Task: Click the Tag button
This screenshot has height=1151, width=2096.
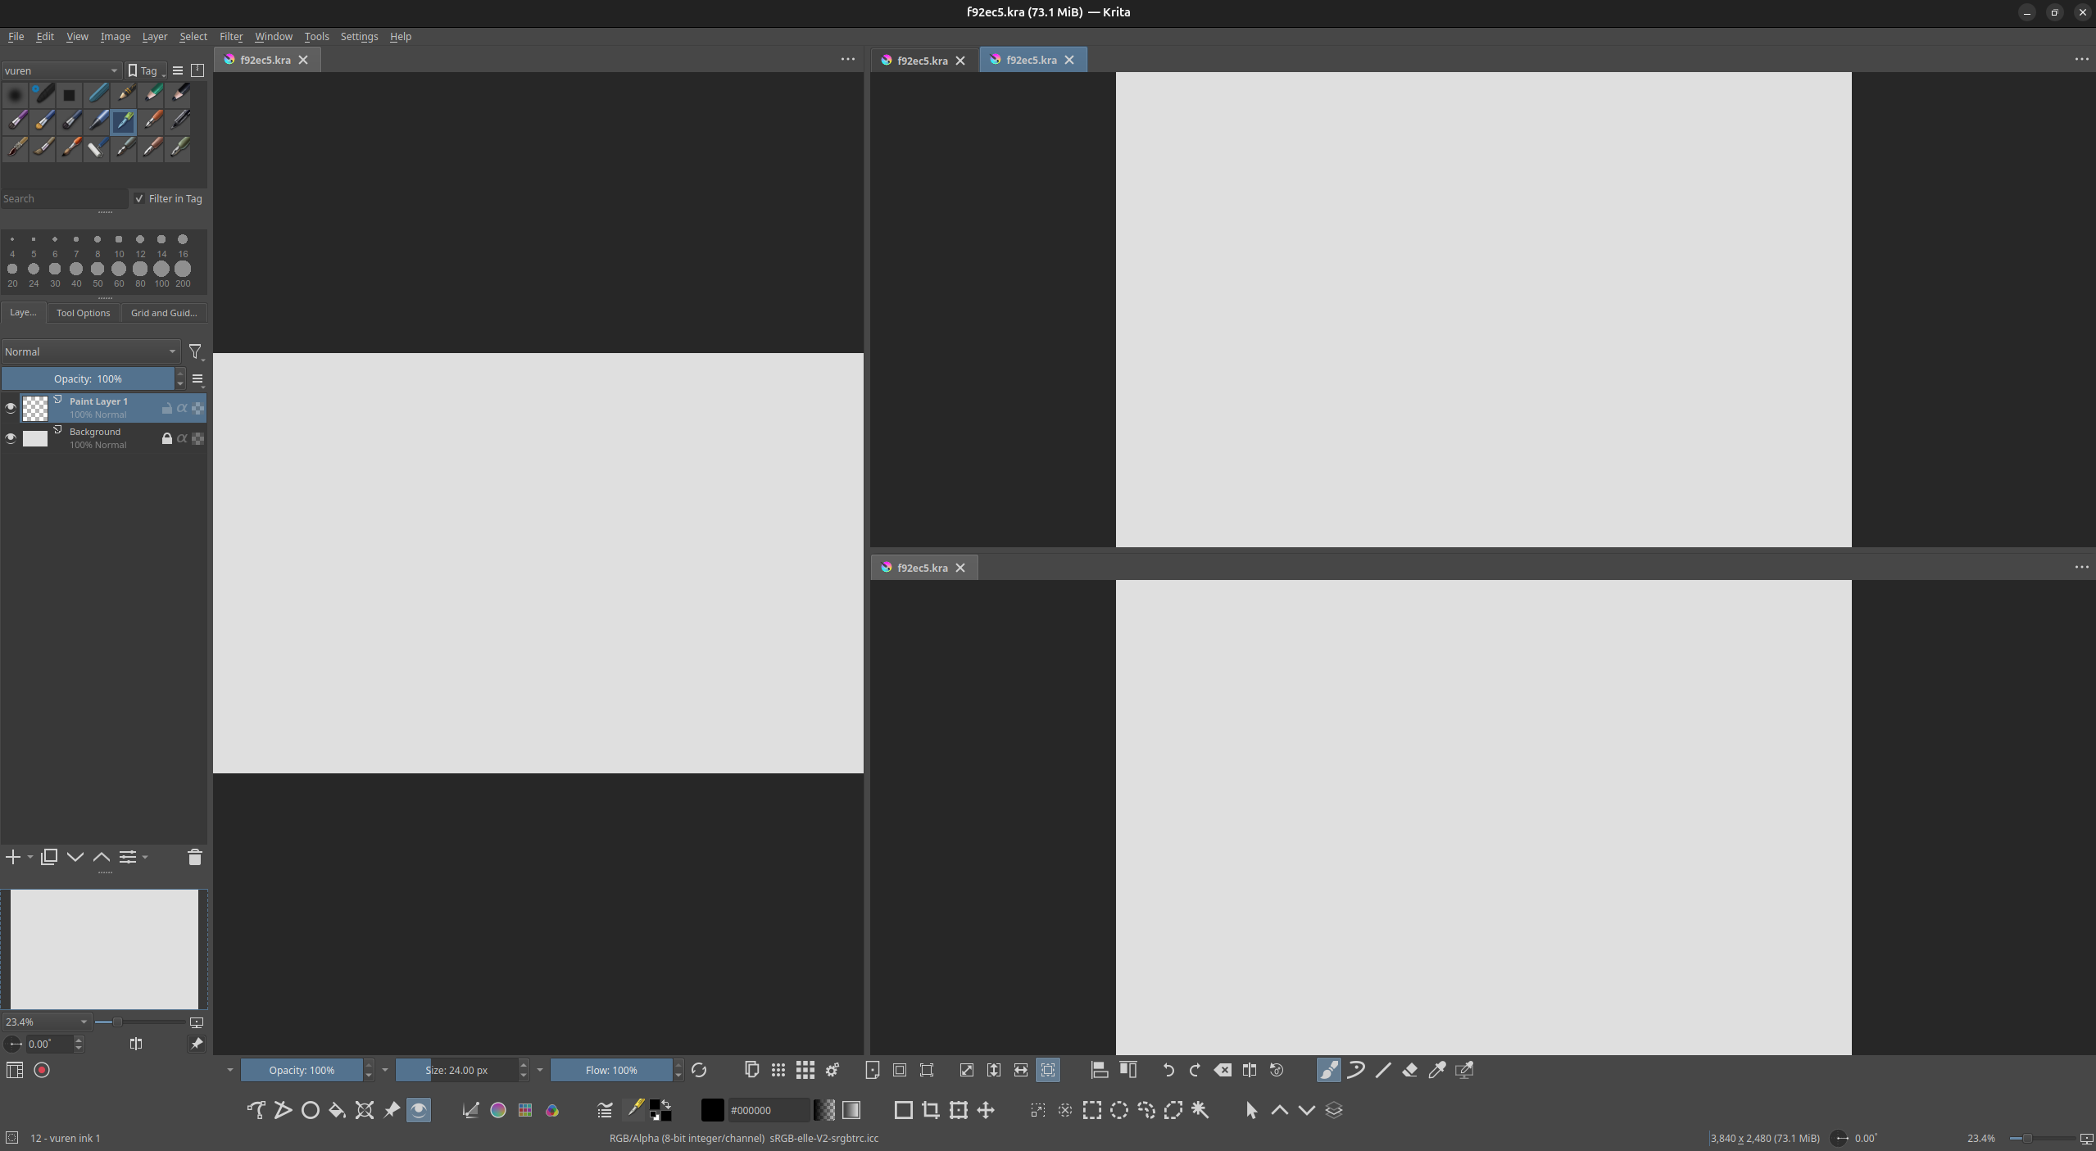Action: pos(144,70)
